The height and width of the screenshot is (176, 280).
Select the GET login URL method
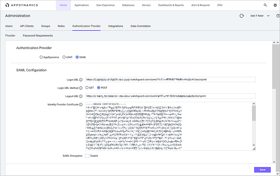[x=87, y=87]
